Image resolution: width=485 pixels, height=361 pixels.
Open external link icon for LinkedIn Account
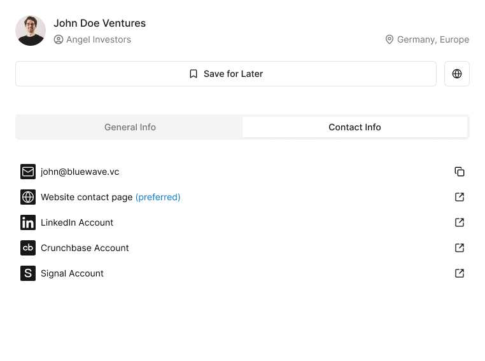[x=460, y=222]
